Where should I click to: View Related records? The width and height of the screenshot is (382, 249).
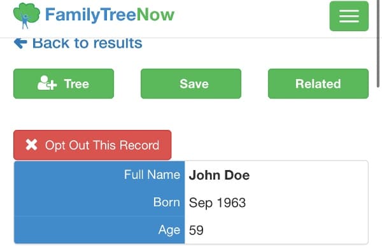coord(318,83)
